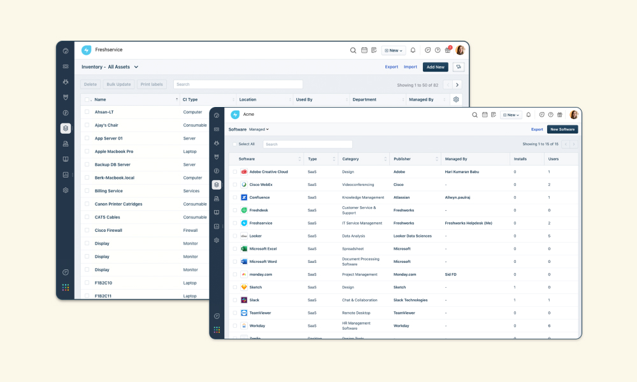Tick the select-all checkbox beside Name header

coord(87,99)
